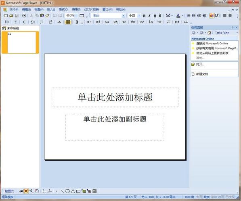Toggle bold text formatting
The height and width of the screenshot is (201, 241).
[x=144, y=16]
